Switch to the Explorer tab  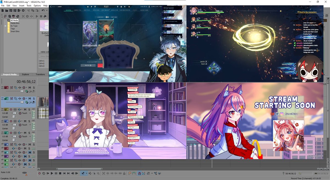[26, 74]
